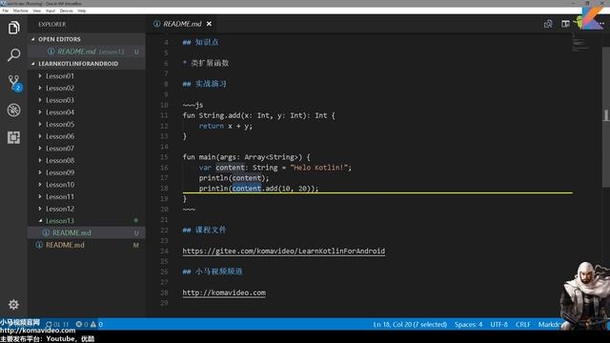The width and height of the screenshot is (610, 343).
Task: Click the 'Helo Kotlin!' string literal
Action: 318,168
